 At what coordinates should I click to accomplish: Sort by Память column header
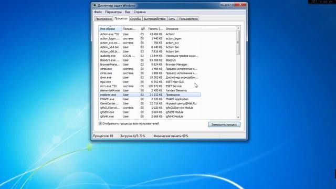(155, 29)
